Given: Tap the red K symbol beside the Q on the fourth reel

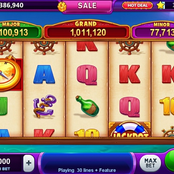Looking at the screenshot, I should [x=130, y=74].
